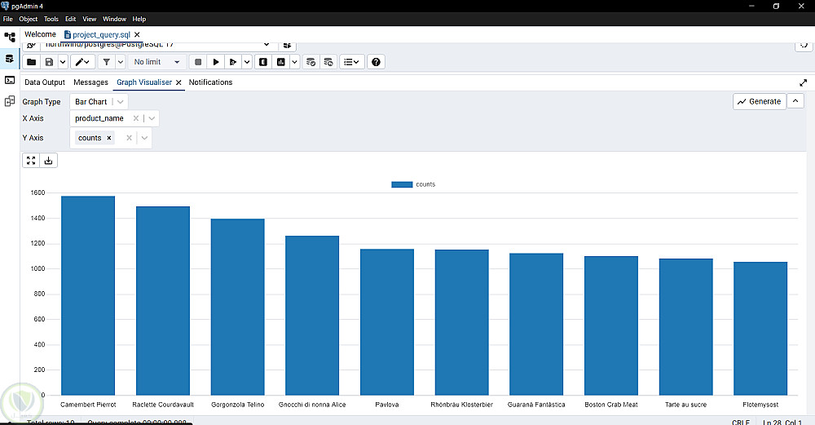Open the Macros list dropdown
815x425 pixels.
pos(352,62)
